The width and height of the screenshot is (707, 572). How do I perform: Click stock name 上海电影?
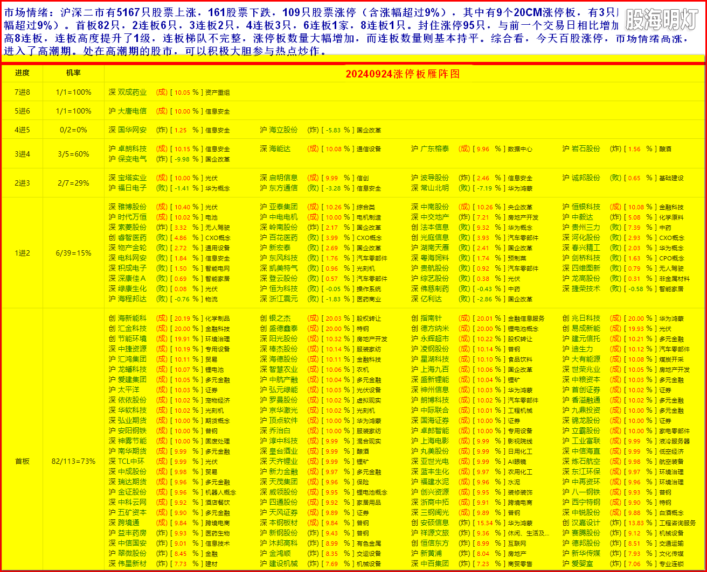tap(435, 441)
